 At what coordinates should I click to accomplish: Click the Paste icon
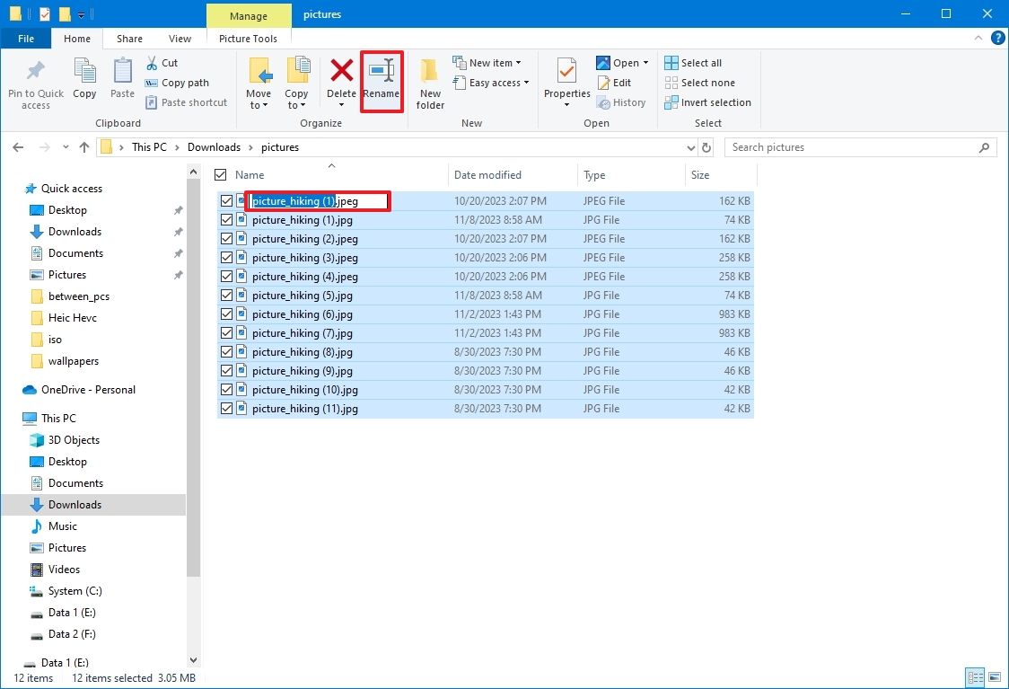click(x=122, y=81)
